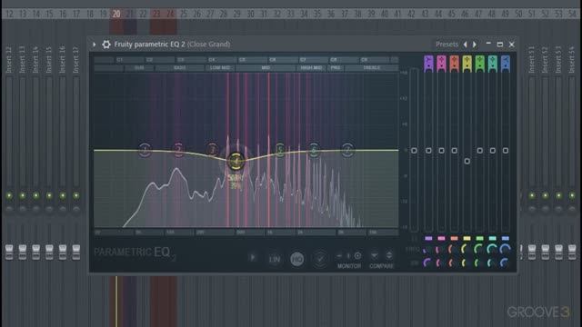Toggle the green mute LED on Insert 17
Image resolution: width=582 pixels, height=327 pixels.
pyautogui.click(x=76, y=195)
